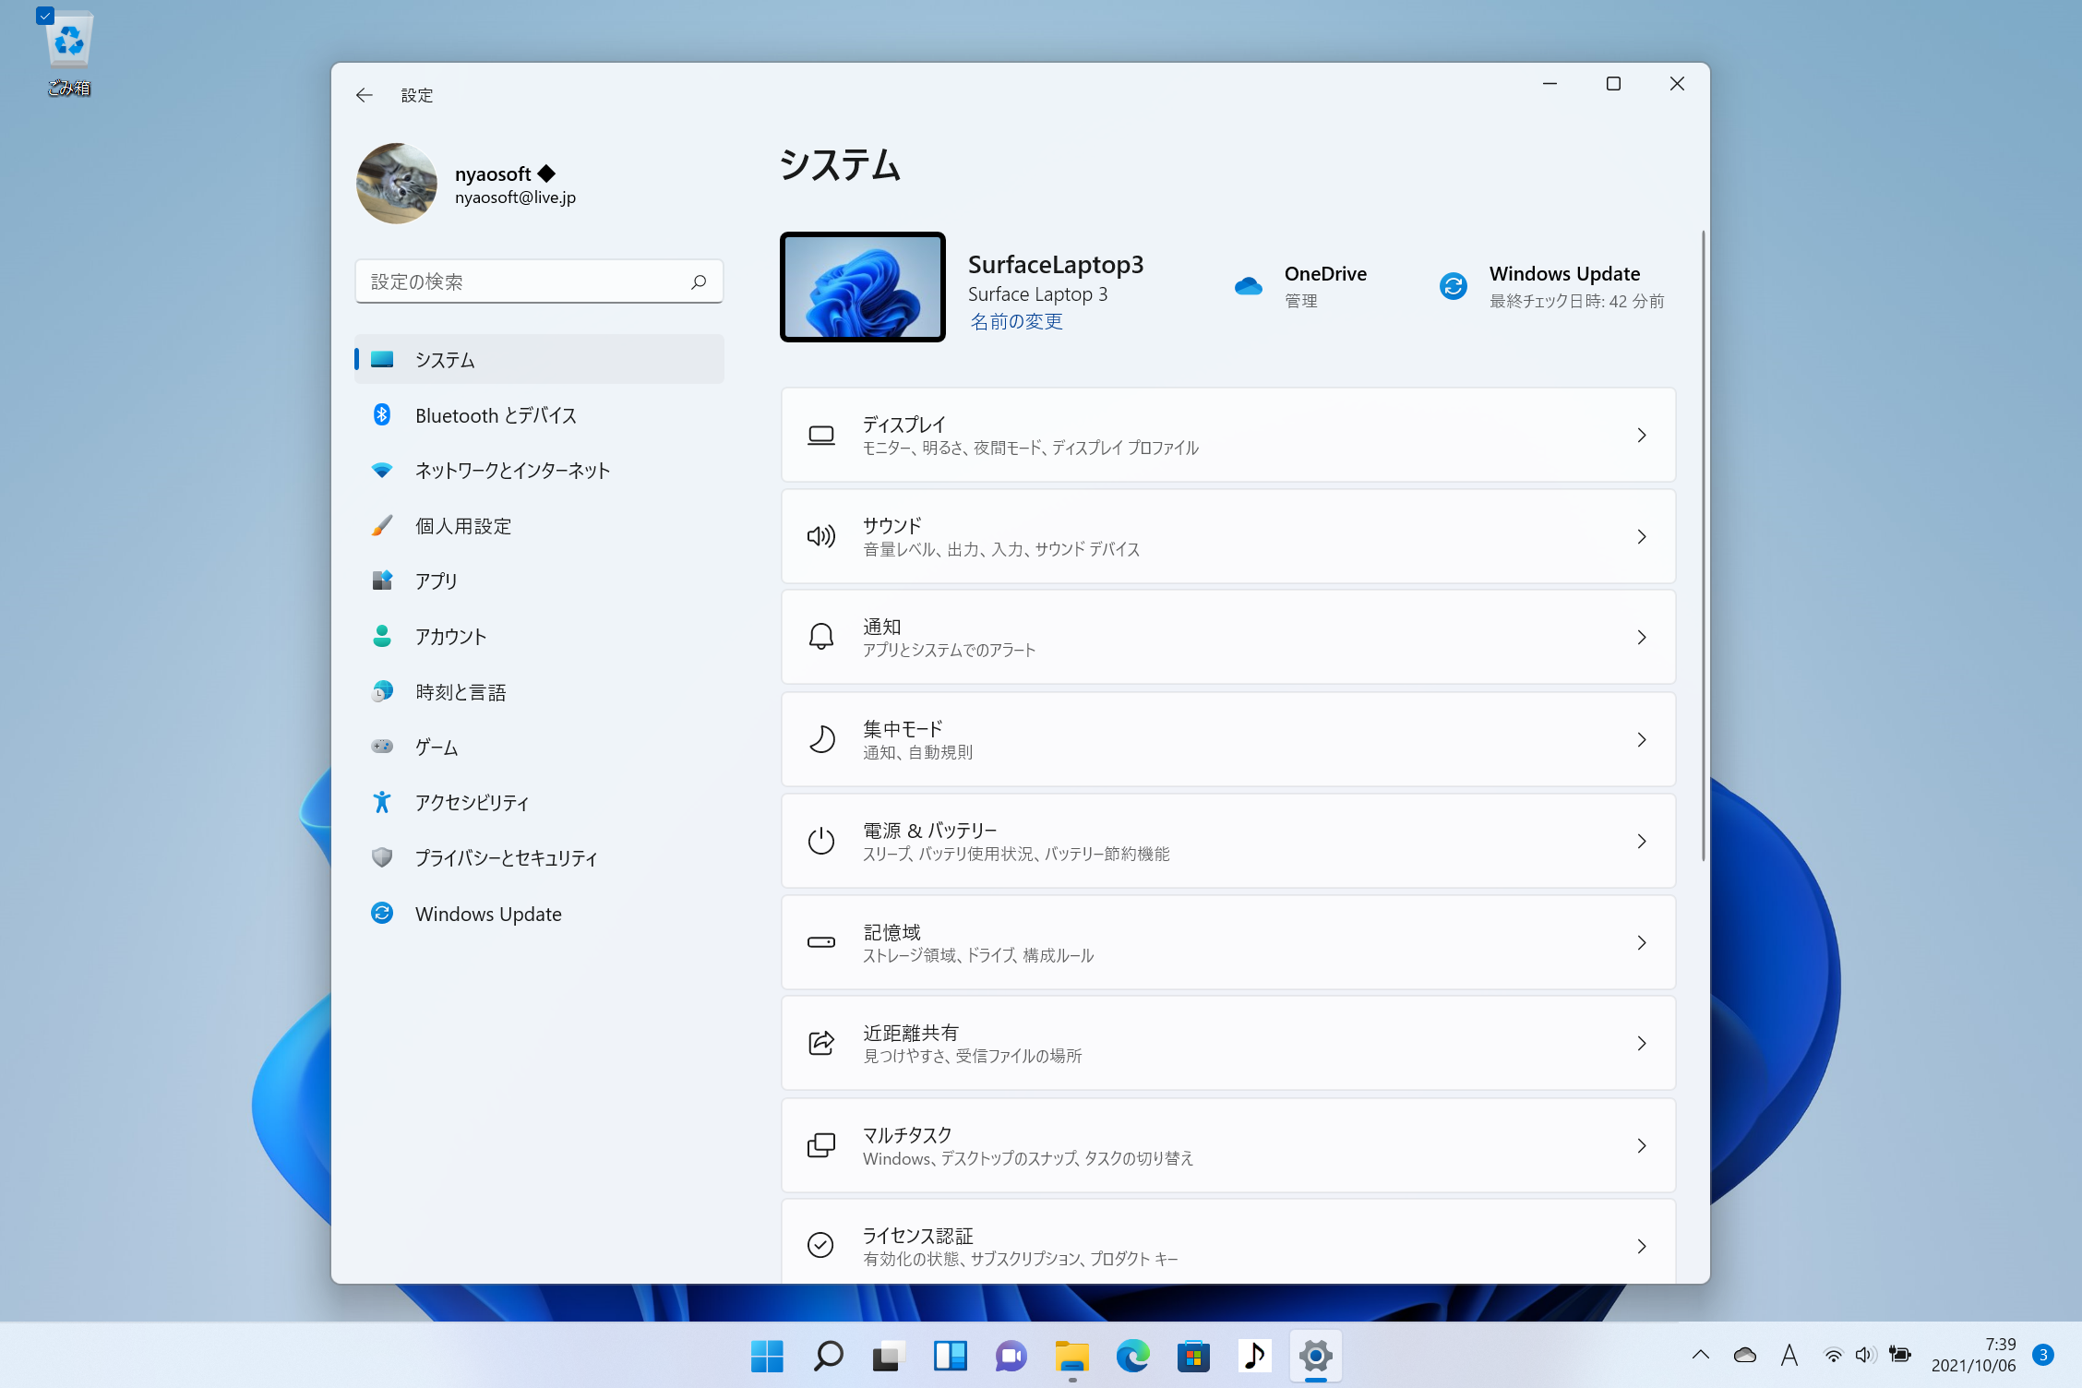Click the back arrow in Settings title bar
Viewport: 2082px width, 1388px height.
(x=364, y=95)
